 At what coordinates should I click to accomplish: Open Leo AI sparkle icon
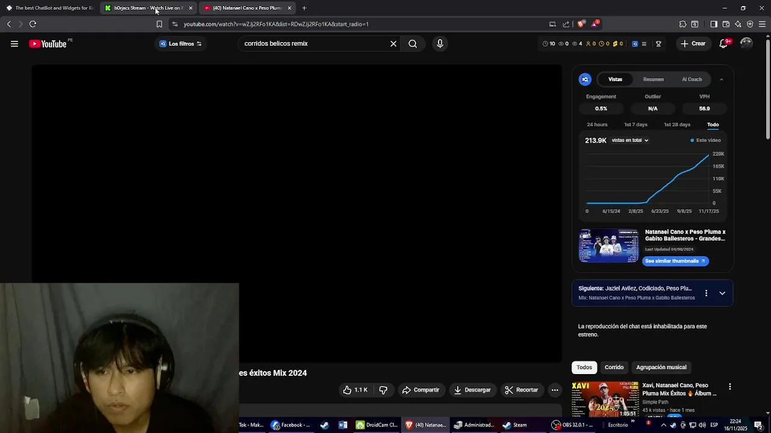tap(738, 24)
